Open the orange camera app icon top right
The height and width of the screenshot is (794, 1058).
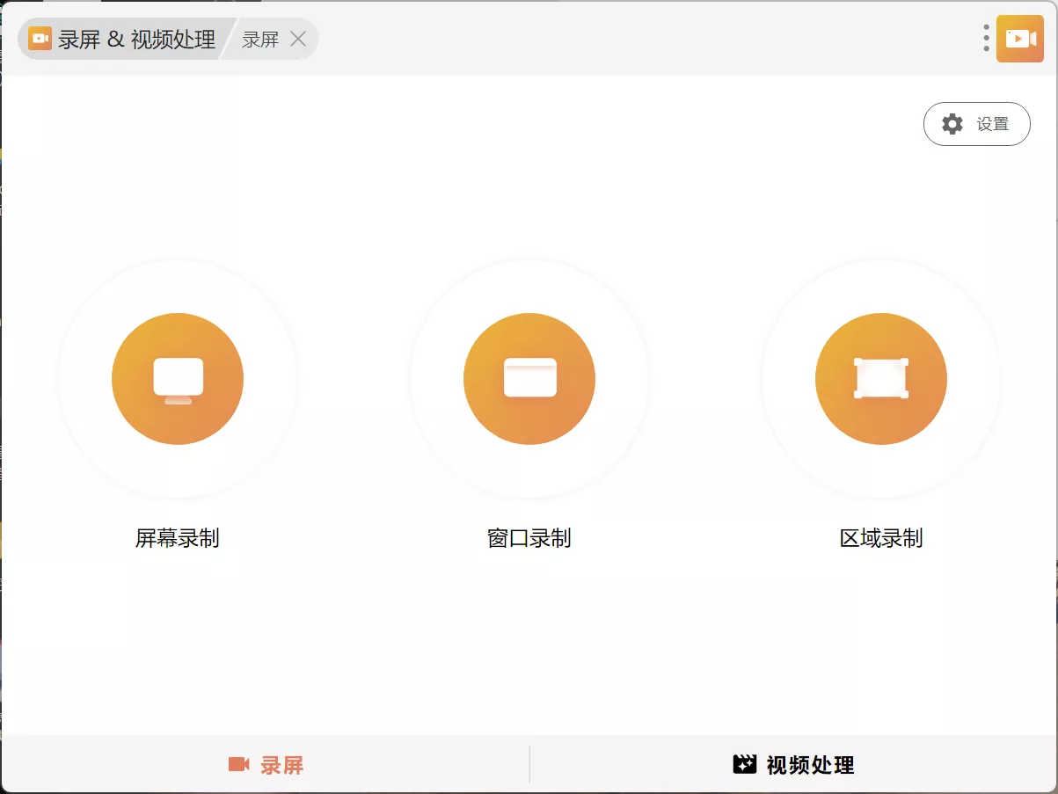[1019, 38]
